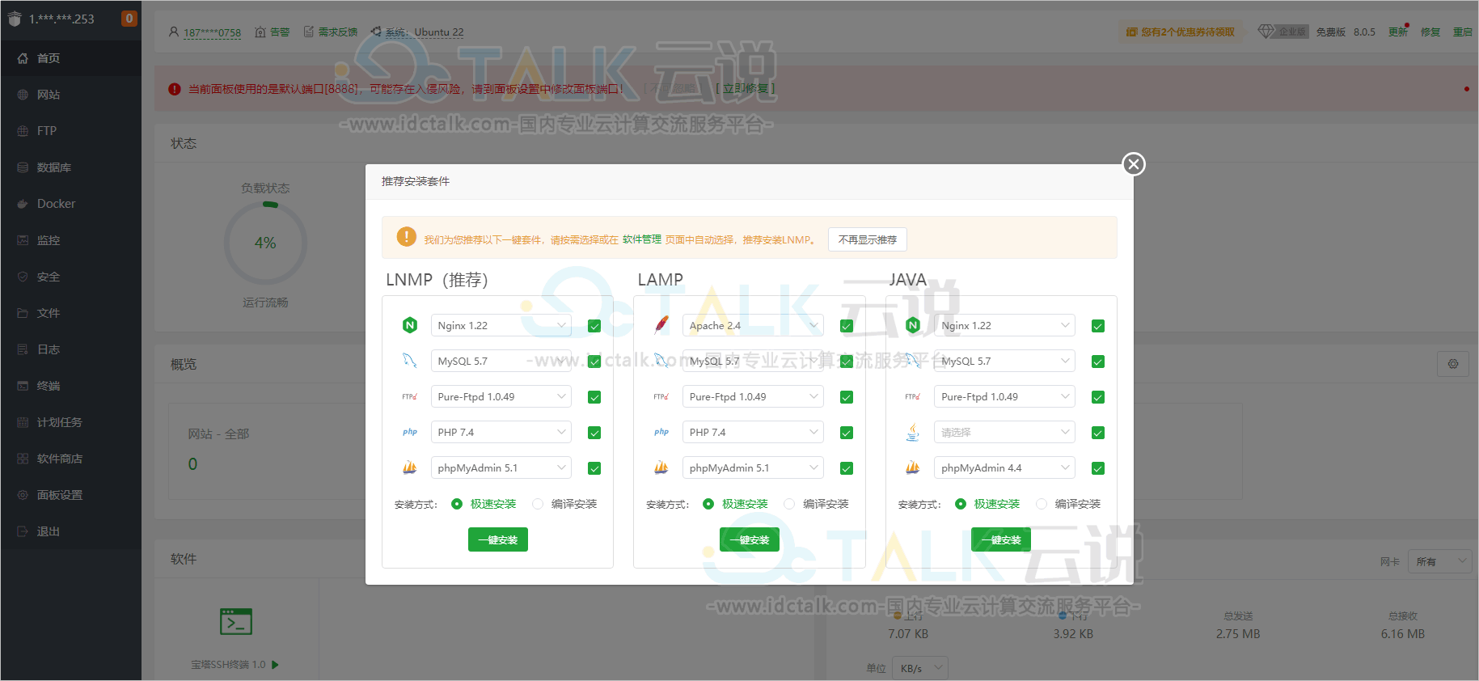The width and height of the screenshot is (1479, 681).
Task: Open the Pure-Ftpd 1.0.49 dropdown in LAMP
Action: (753, 396)
